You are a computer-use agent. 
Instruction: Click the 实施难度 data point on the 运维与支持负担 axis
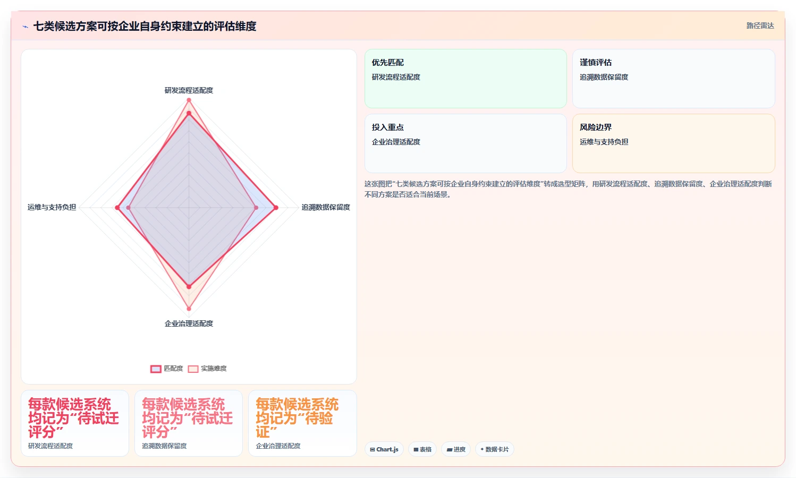point(128,208)
